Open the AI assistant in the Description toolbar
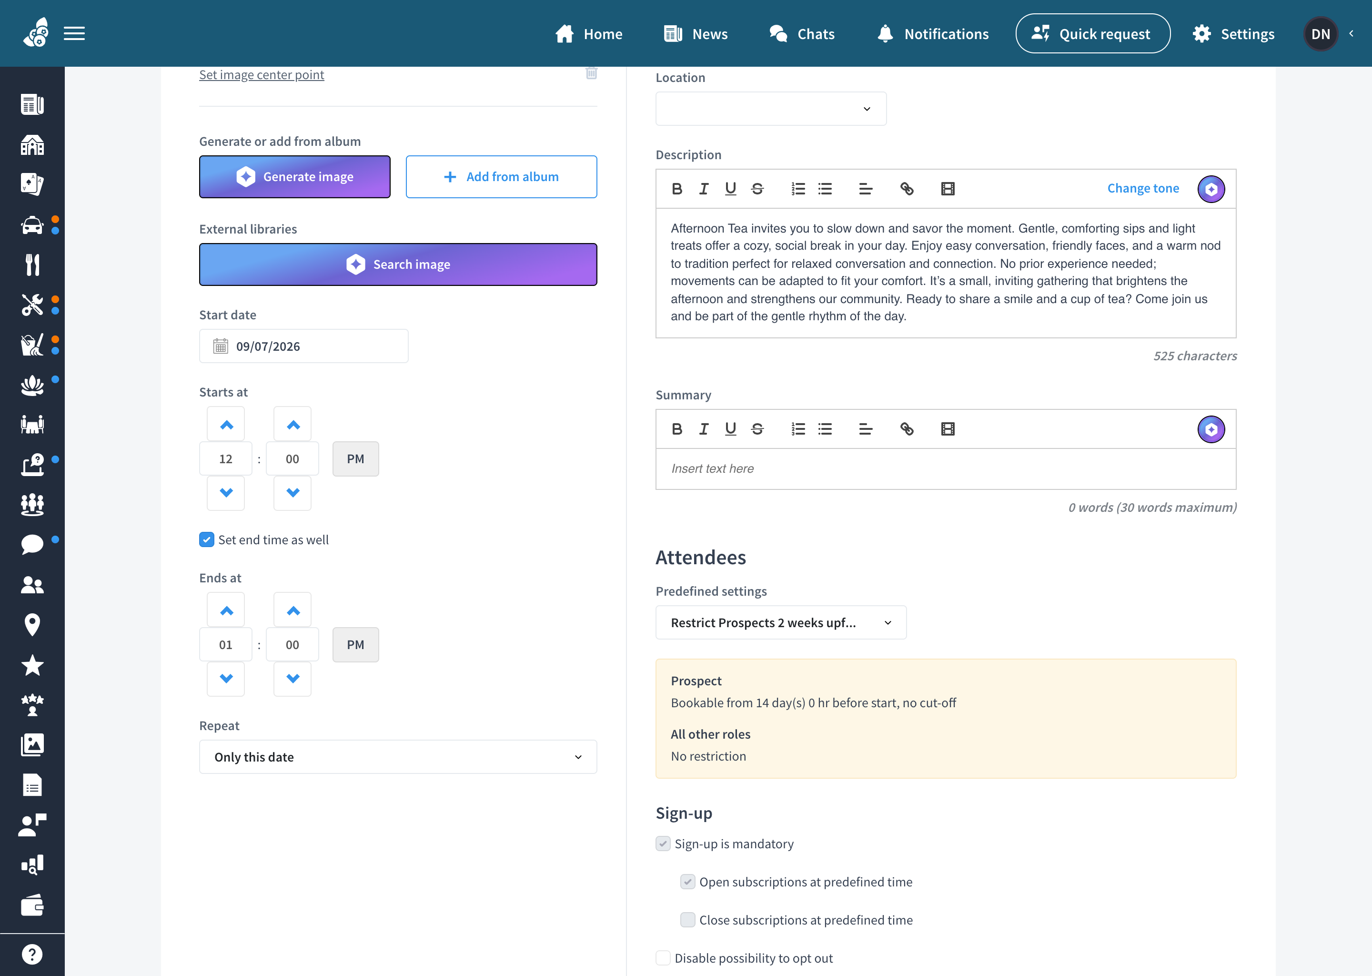Image resolution: width=1372 pixels, height=976 pixels. [1211, 189]
